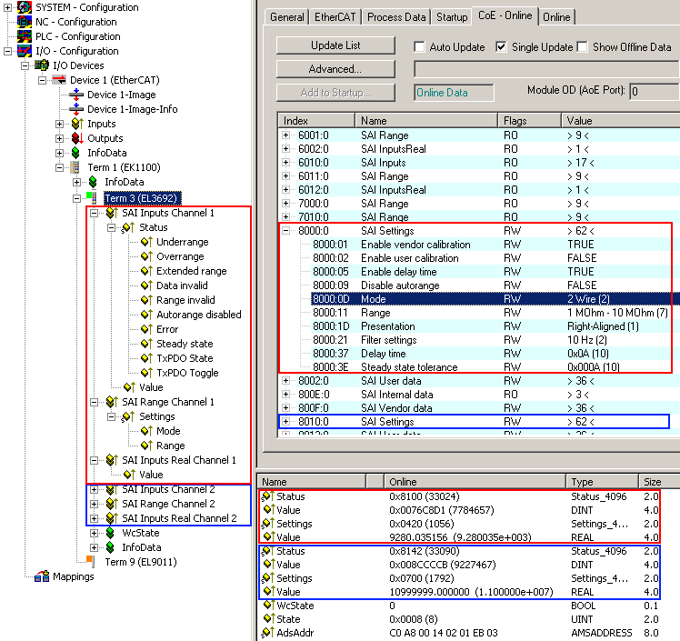Enable the Auto Update checkbox
This screenshot has width=680, height=641.
(x=419, y=47)
